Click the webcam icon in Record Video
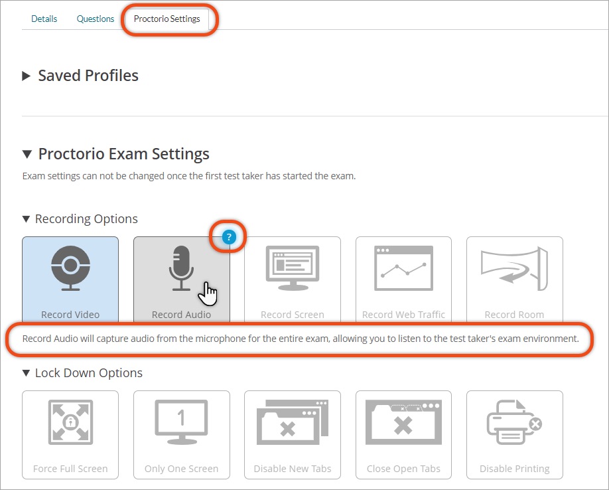This screenshot has height=490, width=609. click(70, 268)
